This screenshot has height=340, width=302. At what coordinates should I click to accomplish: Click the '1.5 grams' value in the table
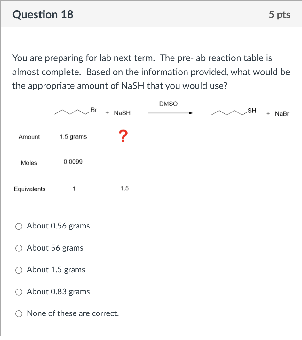[73, 137]
